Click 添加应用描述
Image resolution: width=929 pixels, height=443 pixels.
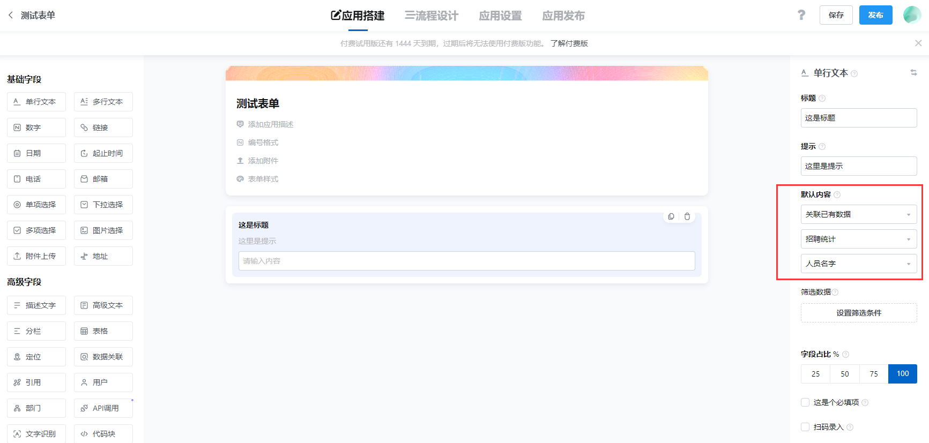point(270,124)
